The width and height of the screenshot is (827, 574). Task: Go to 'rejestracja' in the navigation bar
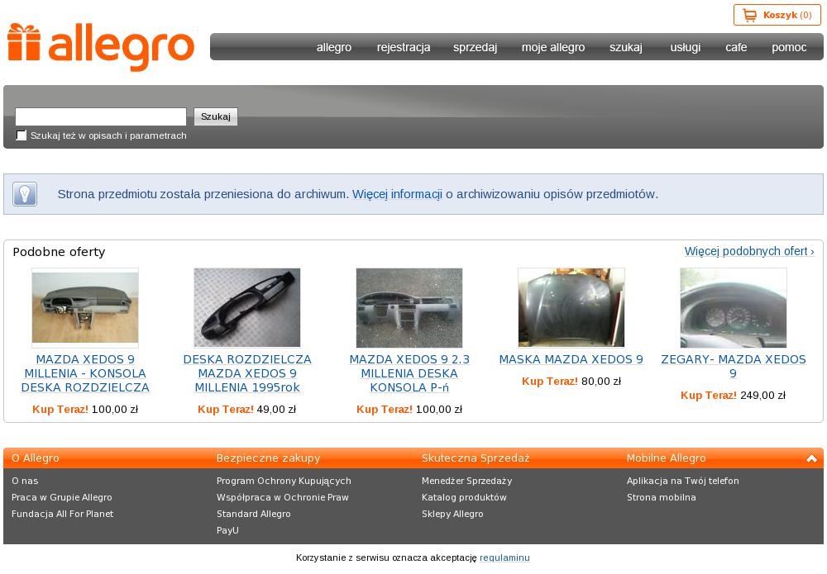tap(404, 47)
